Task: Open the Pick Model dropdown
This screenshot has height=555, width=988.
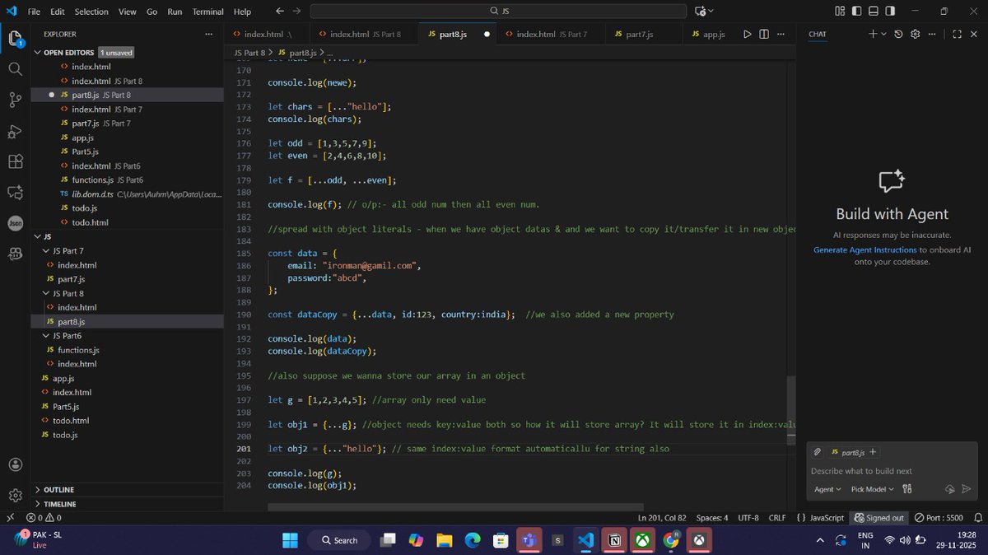Action: click(x=872, y=489)
